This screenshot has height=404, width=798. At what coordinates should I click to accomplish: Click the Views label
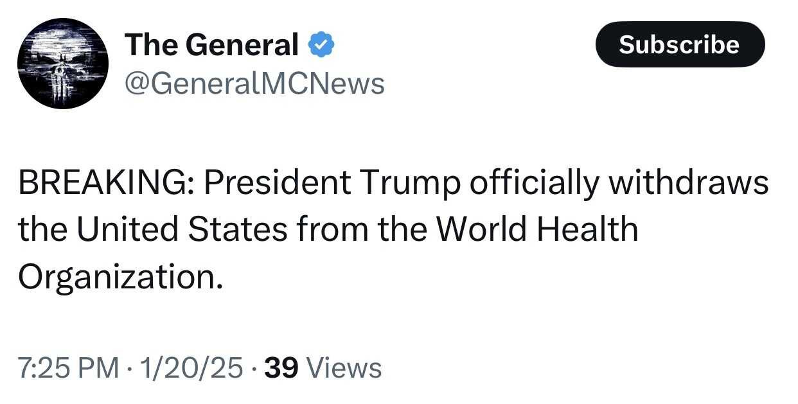click(x=345, y=368)
